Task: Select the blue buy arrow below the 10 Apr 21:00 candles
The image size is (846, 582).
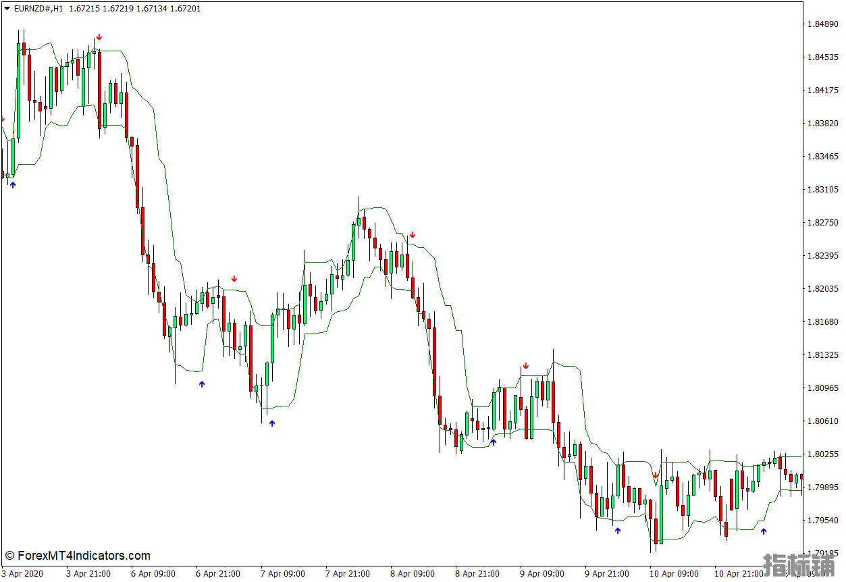Action: (764, 531)
